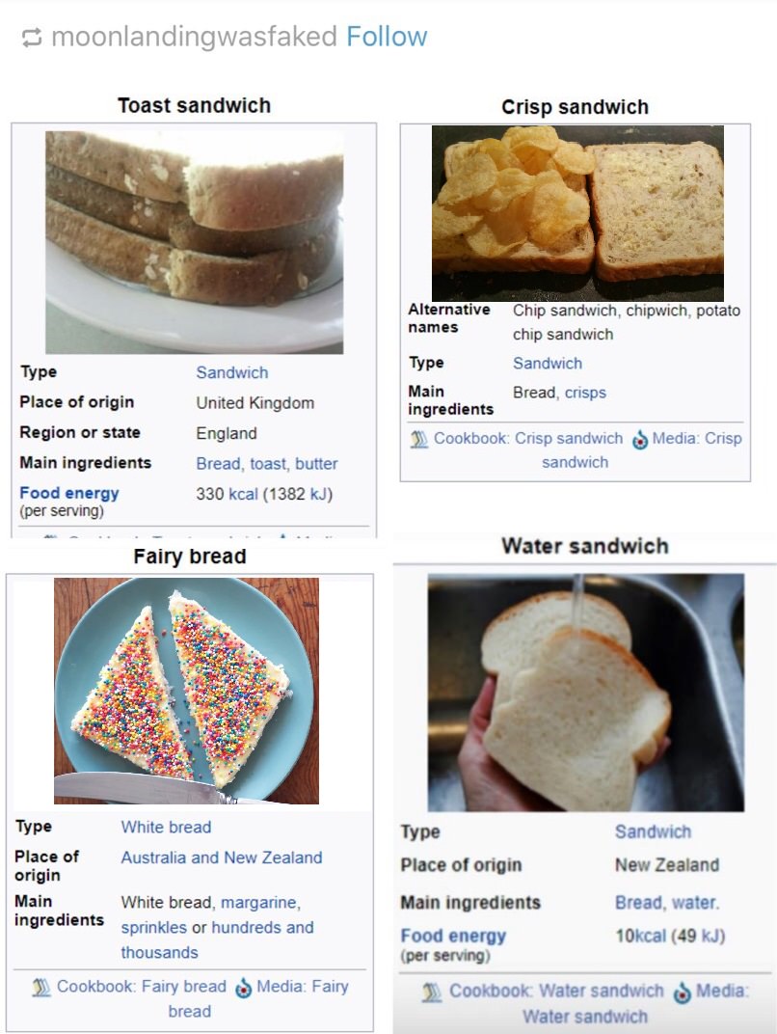Open the Toast sandwich photo
The image size is (777, 1034).
tap(195, 242)
